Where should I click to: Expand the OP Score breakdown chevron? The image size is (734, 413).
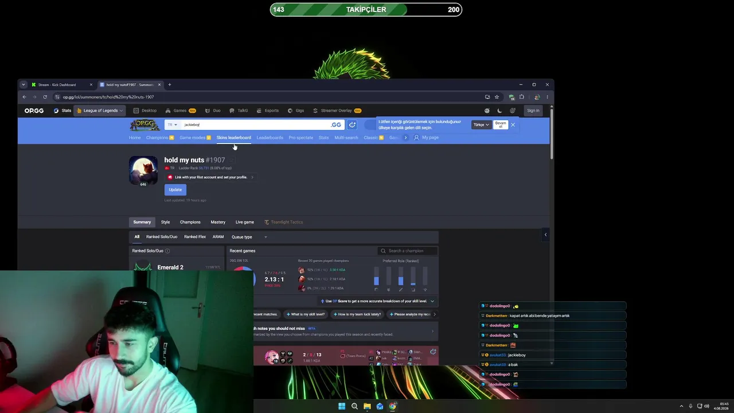click(x=432, y=301)
